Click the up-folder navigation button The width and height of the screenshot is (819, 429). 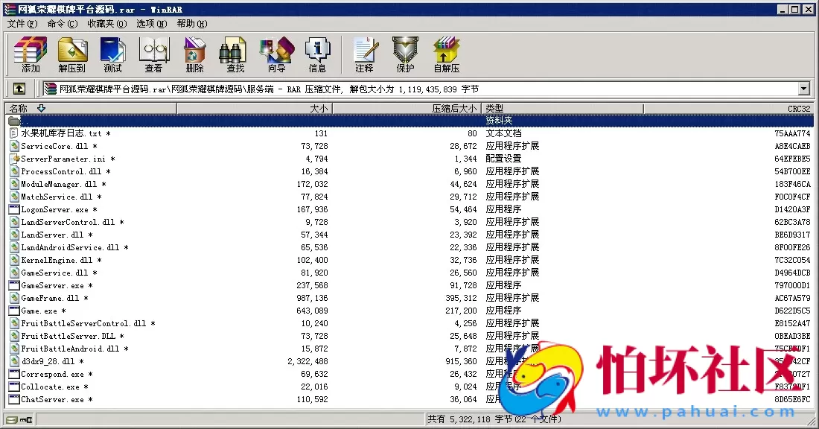pos(19,88)
